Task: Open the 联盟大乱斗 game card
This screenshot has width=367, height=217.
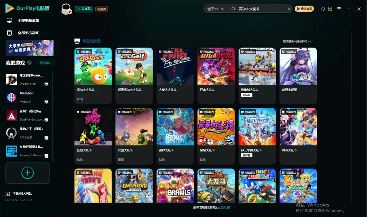Action: [134, 136]
